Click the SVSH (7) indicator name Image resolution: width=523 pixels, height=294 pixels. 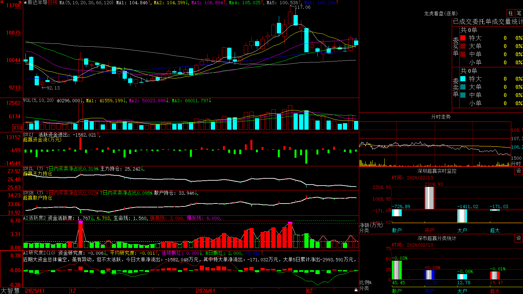(x=33, y=193)
